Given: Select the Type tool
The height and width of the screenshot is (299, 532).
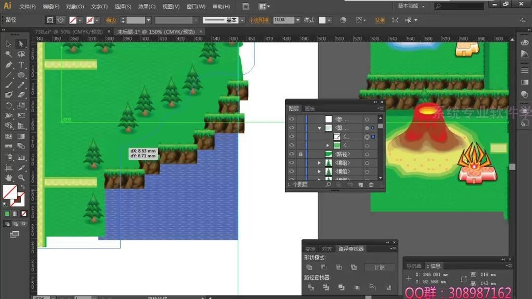Looking at the screenshot, I should (21, 64).
